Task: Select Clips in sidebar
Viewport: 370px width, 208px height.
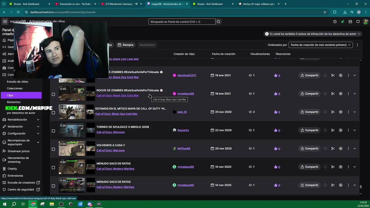Action: tap(21, 95)
